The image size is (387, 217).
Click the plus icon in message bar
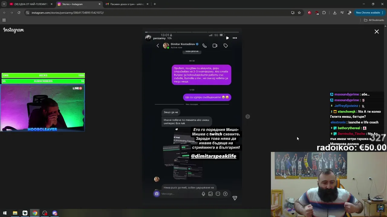coord(225,194)
